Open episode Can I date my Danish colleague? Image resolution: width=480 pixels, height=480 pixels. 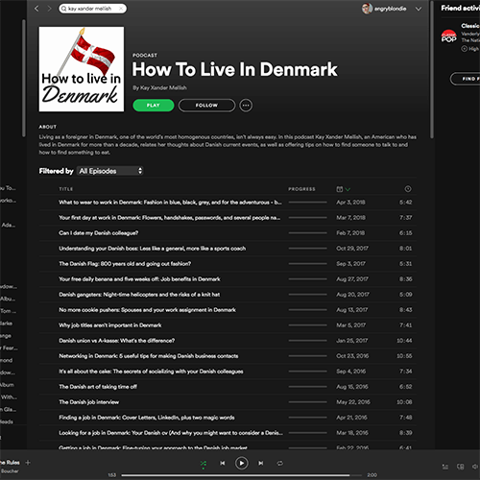click(99, 233)
